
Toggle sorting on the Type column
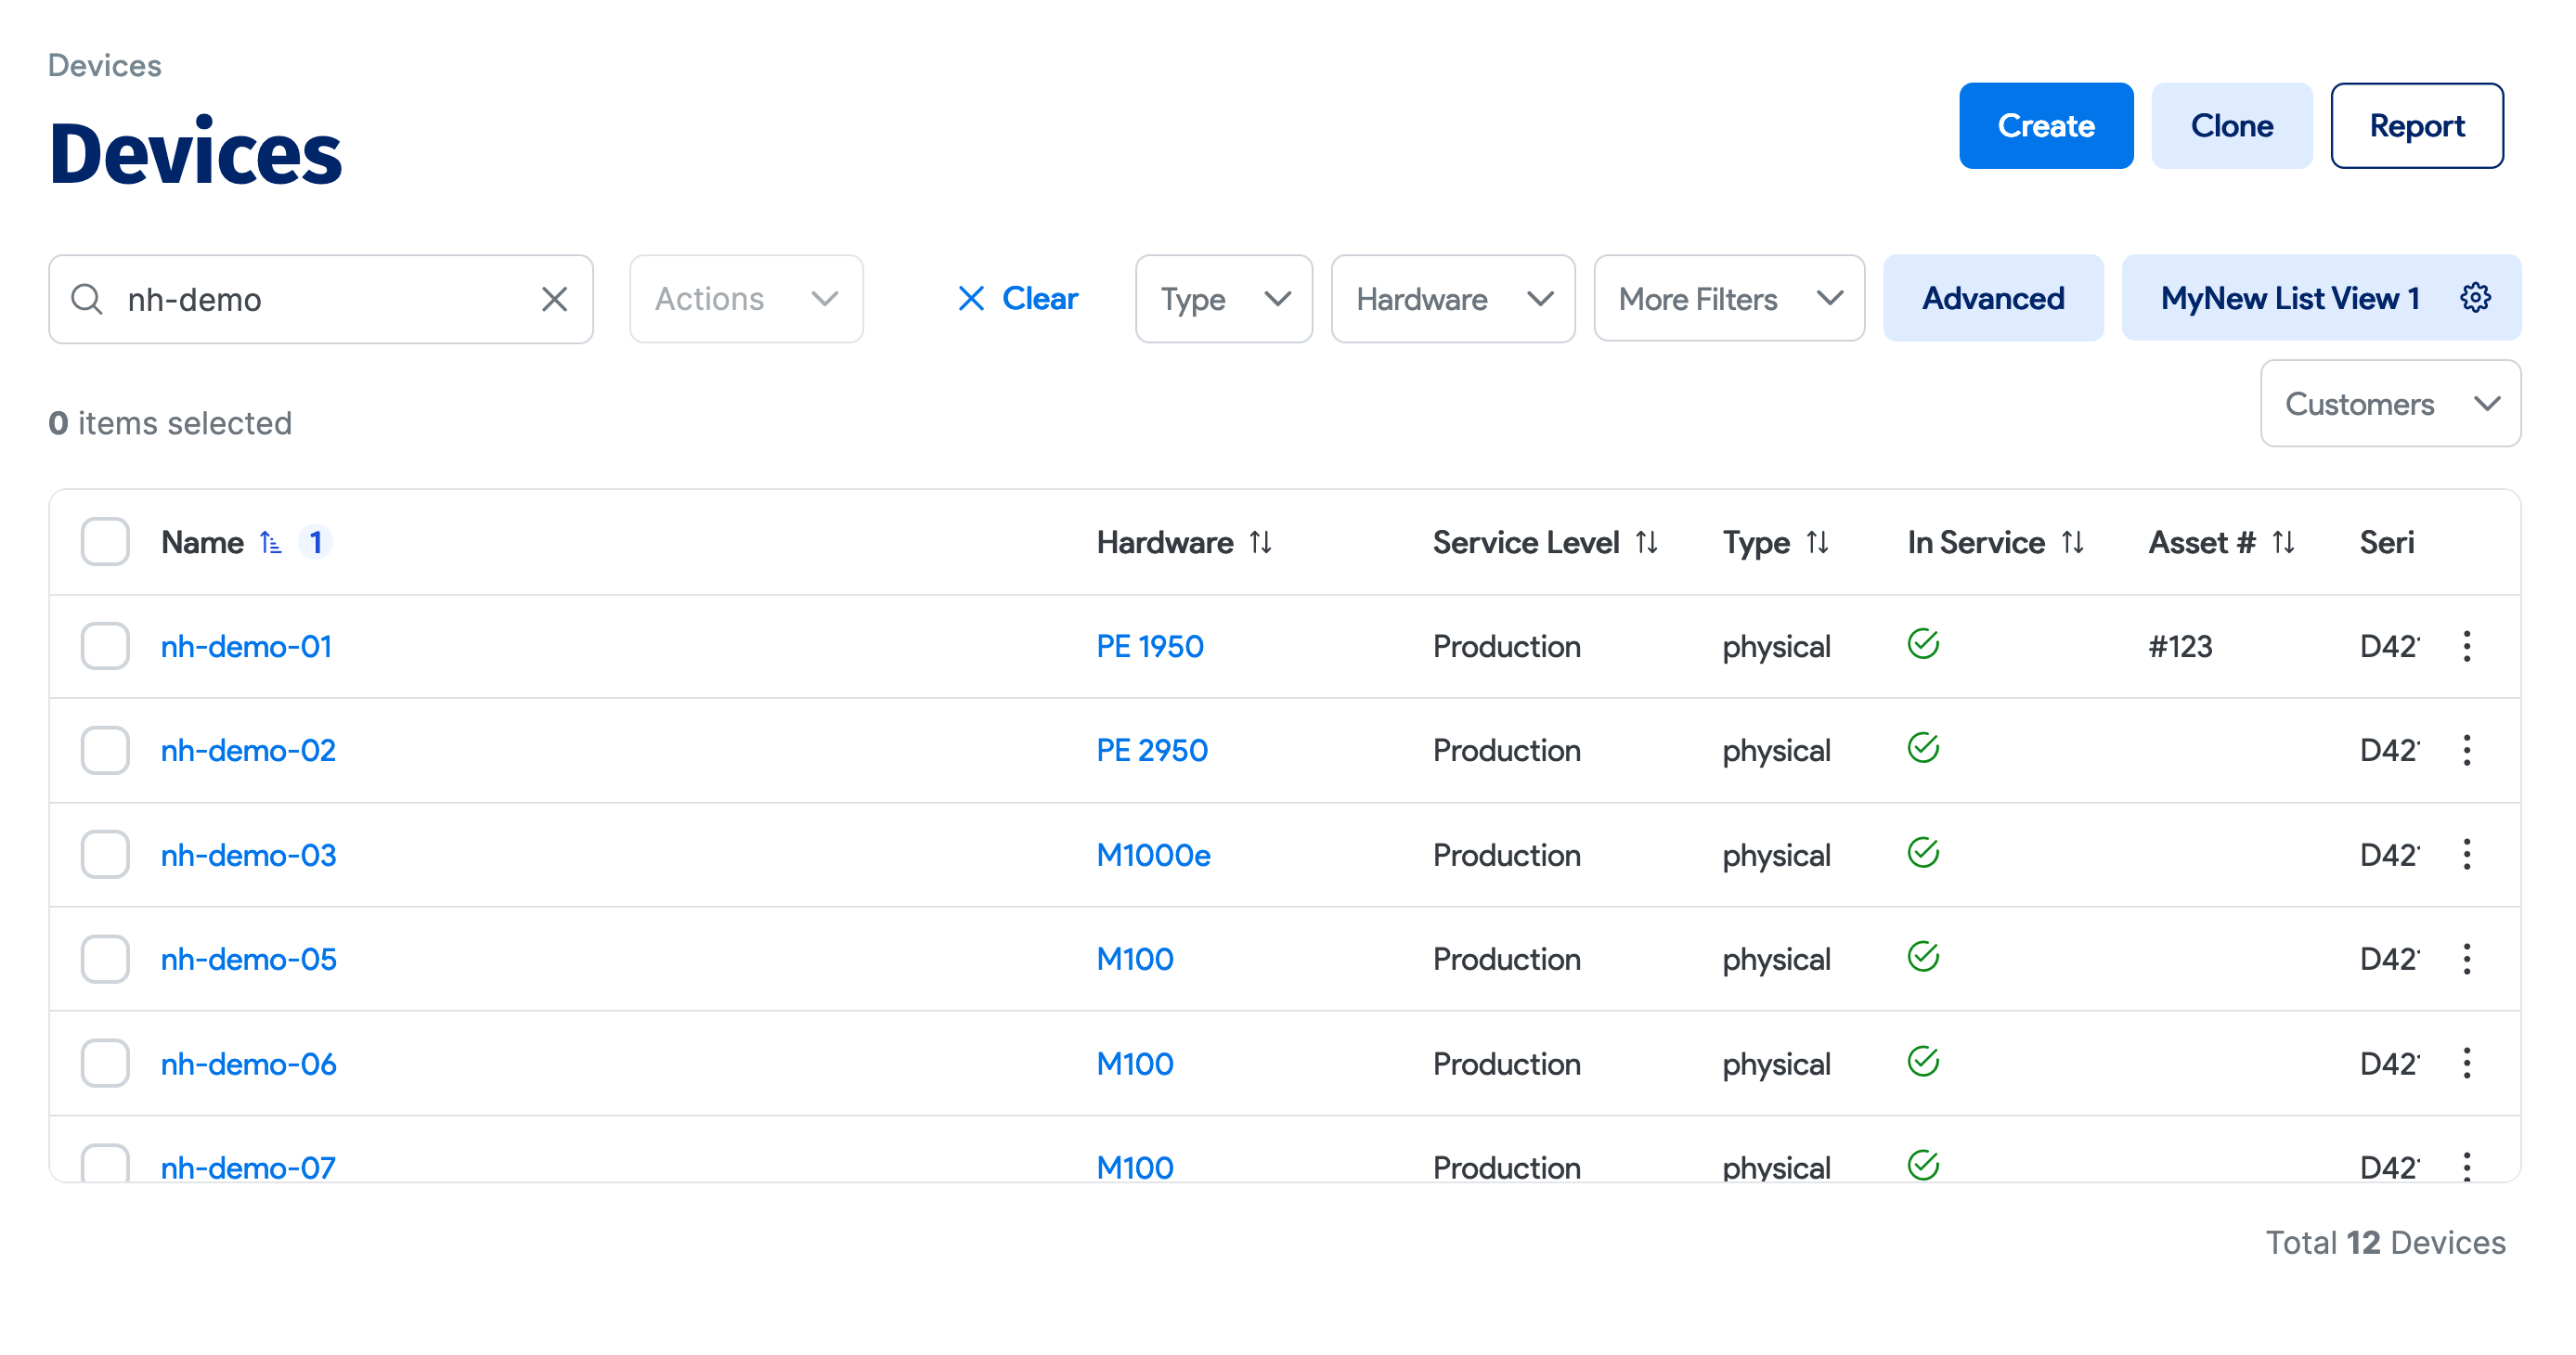point(1817,542)
